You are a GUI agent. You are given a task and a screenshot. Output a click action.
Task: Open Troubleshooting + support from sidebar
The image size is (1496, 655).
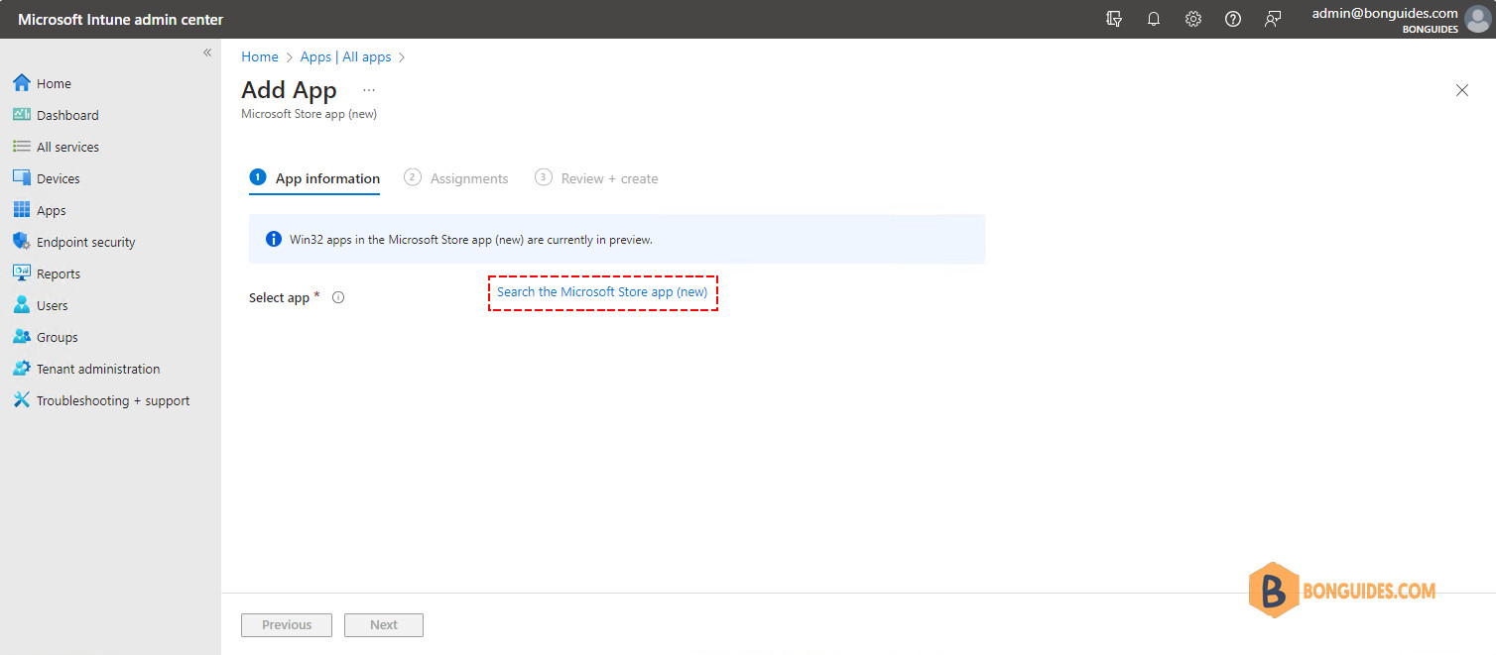(113, 401)
